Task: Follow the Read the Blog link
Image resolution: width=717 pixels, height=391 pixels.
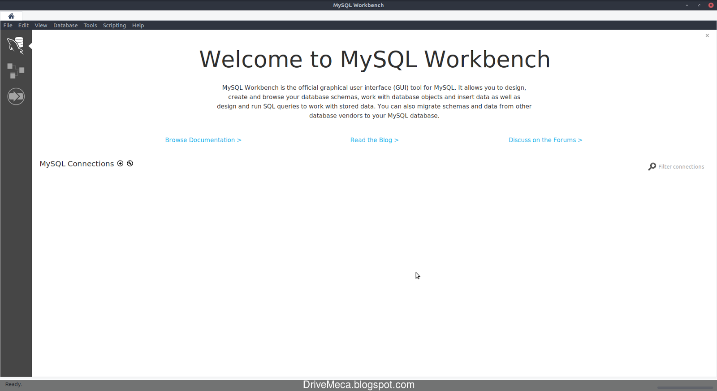Action: click(x=374, y=140)
